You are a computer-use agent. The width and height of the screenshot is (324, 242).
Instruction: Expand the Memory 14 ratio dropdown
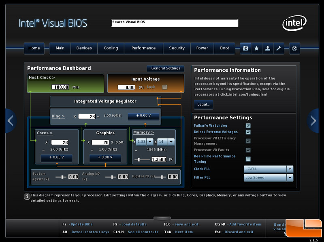pos(166,142)
